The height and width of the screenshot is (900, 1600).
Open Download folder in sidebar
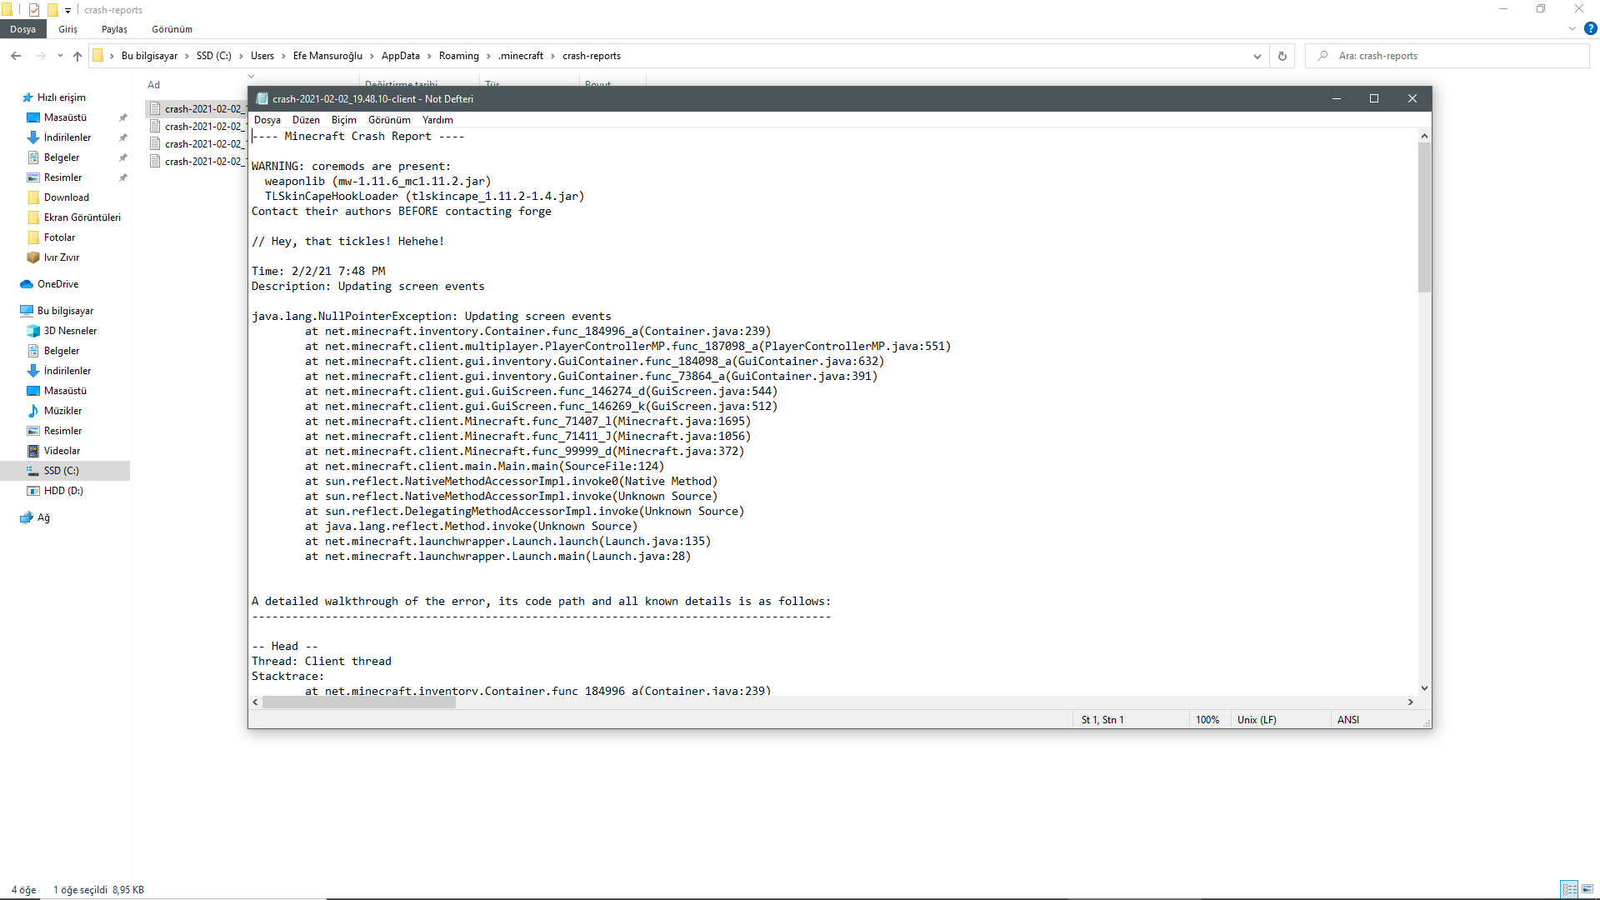point(67,197)
